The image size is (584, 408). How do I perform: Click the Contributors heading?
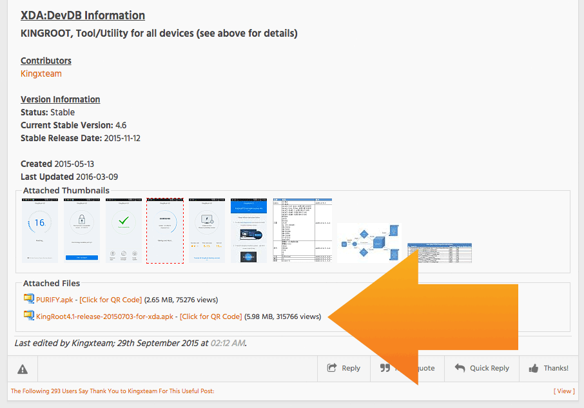46,61
